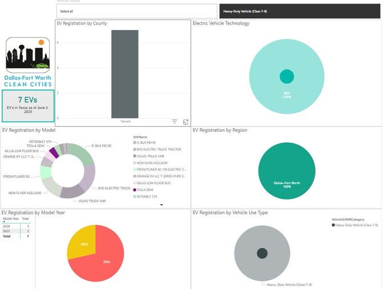Click the teal center of technology pie
The width and height of the screenshot is (388, 289).
[287, 76]
